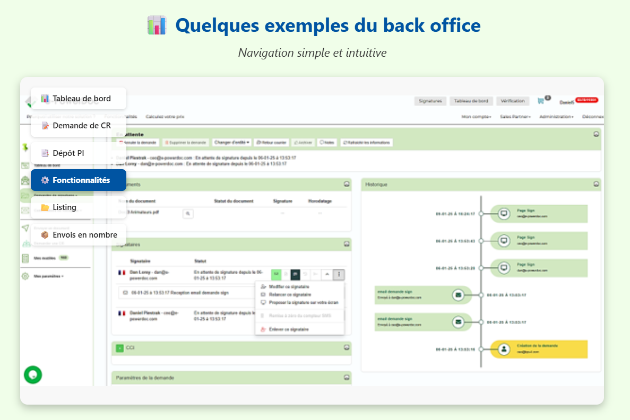The width and height of the screenshot is (630, 420).
Task: Open the Changer d'entité dropdown
Action: (232, 143)
